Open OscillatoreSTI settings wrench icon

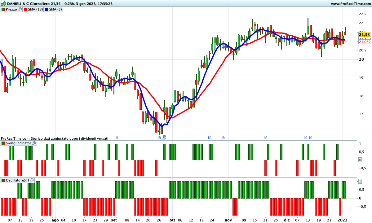pyautogui.click(x=32, y=180)
